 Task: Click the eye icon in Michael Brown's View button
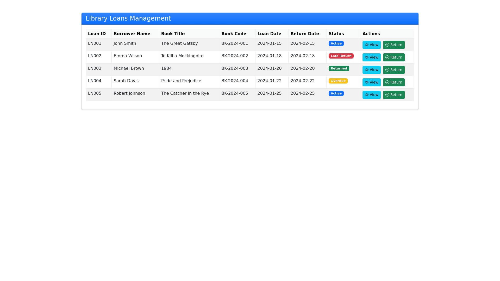click(366, 70)
